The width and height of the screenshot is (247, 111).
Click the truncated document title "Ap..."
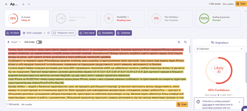pyautogui.click(x=14, y=4)
